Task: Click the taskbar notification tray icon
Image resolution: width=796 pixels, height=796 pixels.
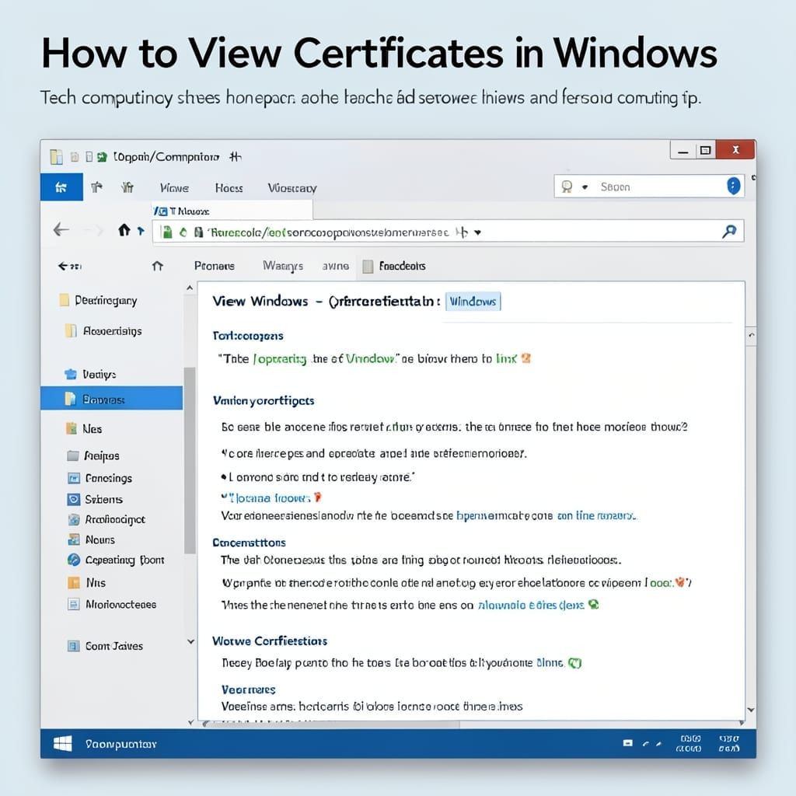Action: (628, 743)
